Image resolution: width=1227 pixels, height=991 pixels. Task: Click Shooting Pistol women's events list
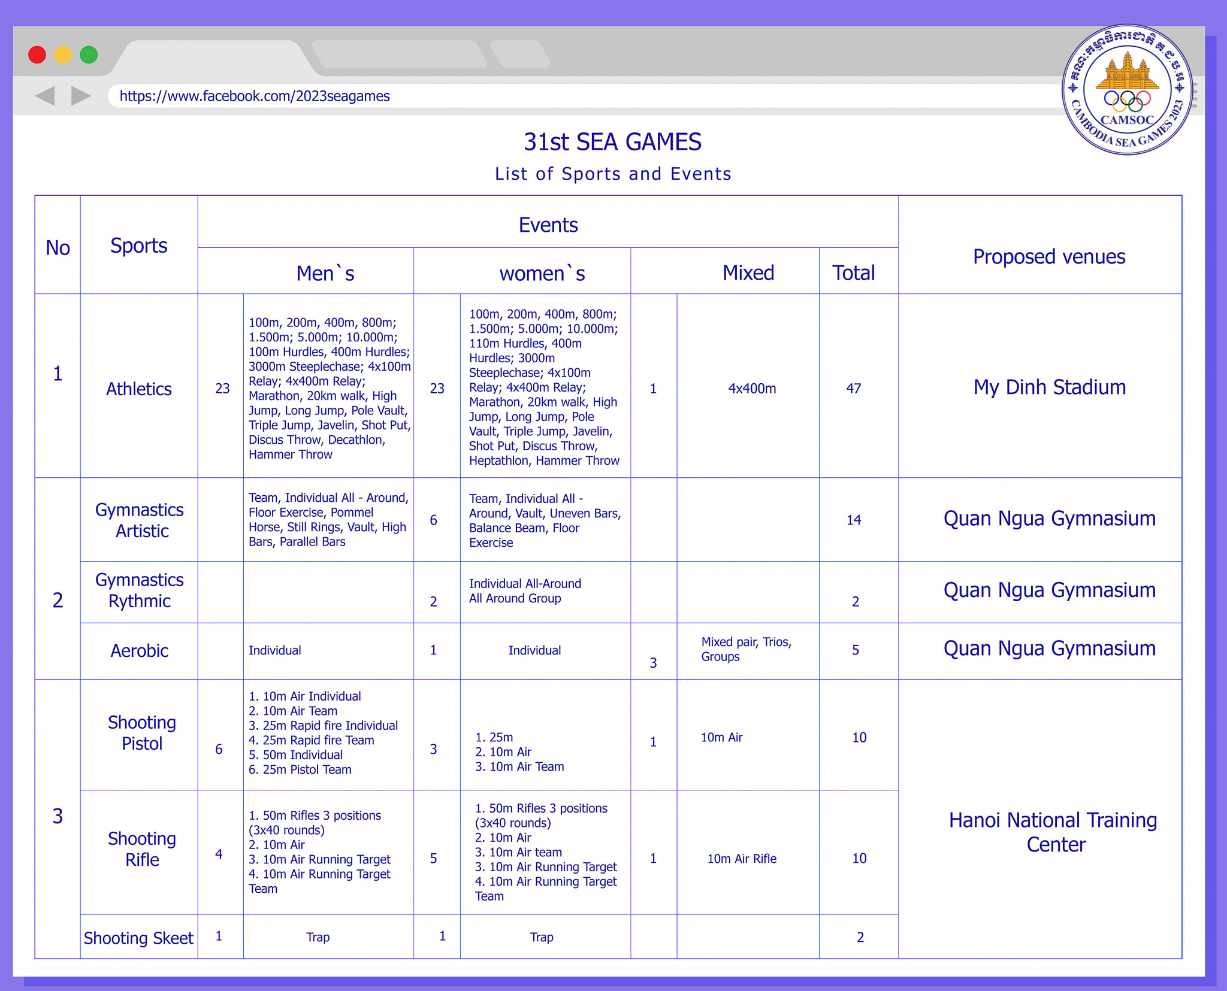click(x=519, y=752)
